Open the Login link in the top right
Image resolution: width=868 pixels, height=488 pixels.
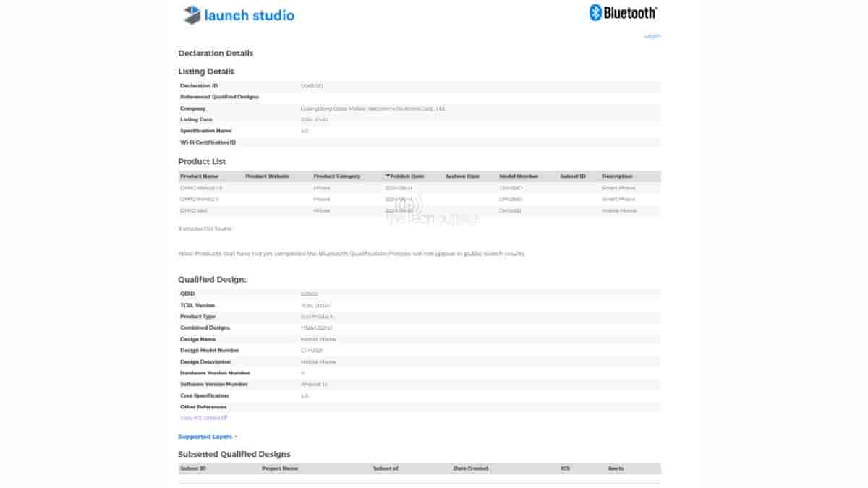coord(652,36)
